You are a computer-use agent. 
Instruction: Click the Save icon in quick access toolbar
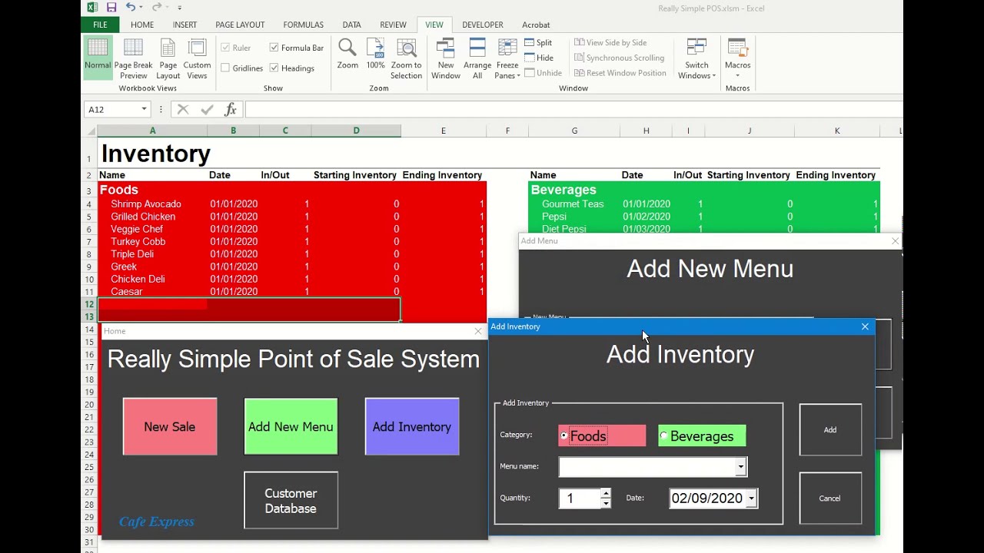click(x=111, y=8)
